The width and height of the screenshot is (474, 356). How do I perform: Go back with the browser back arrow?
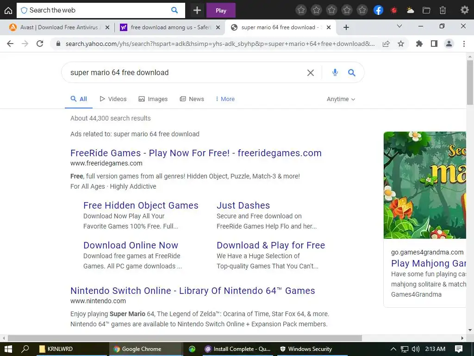tap(10, 44)
